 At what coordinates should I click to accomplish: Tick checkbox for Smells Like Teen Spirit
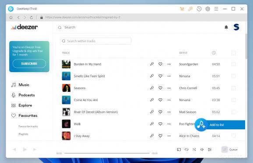click(x=233, y=76)
